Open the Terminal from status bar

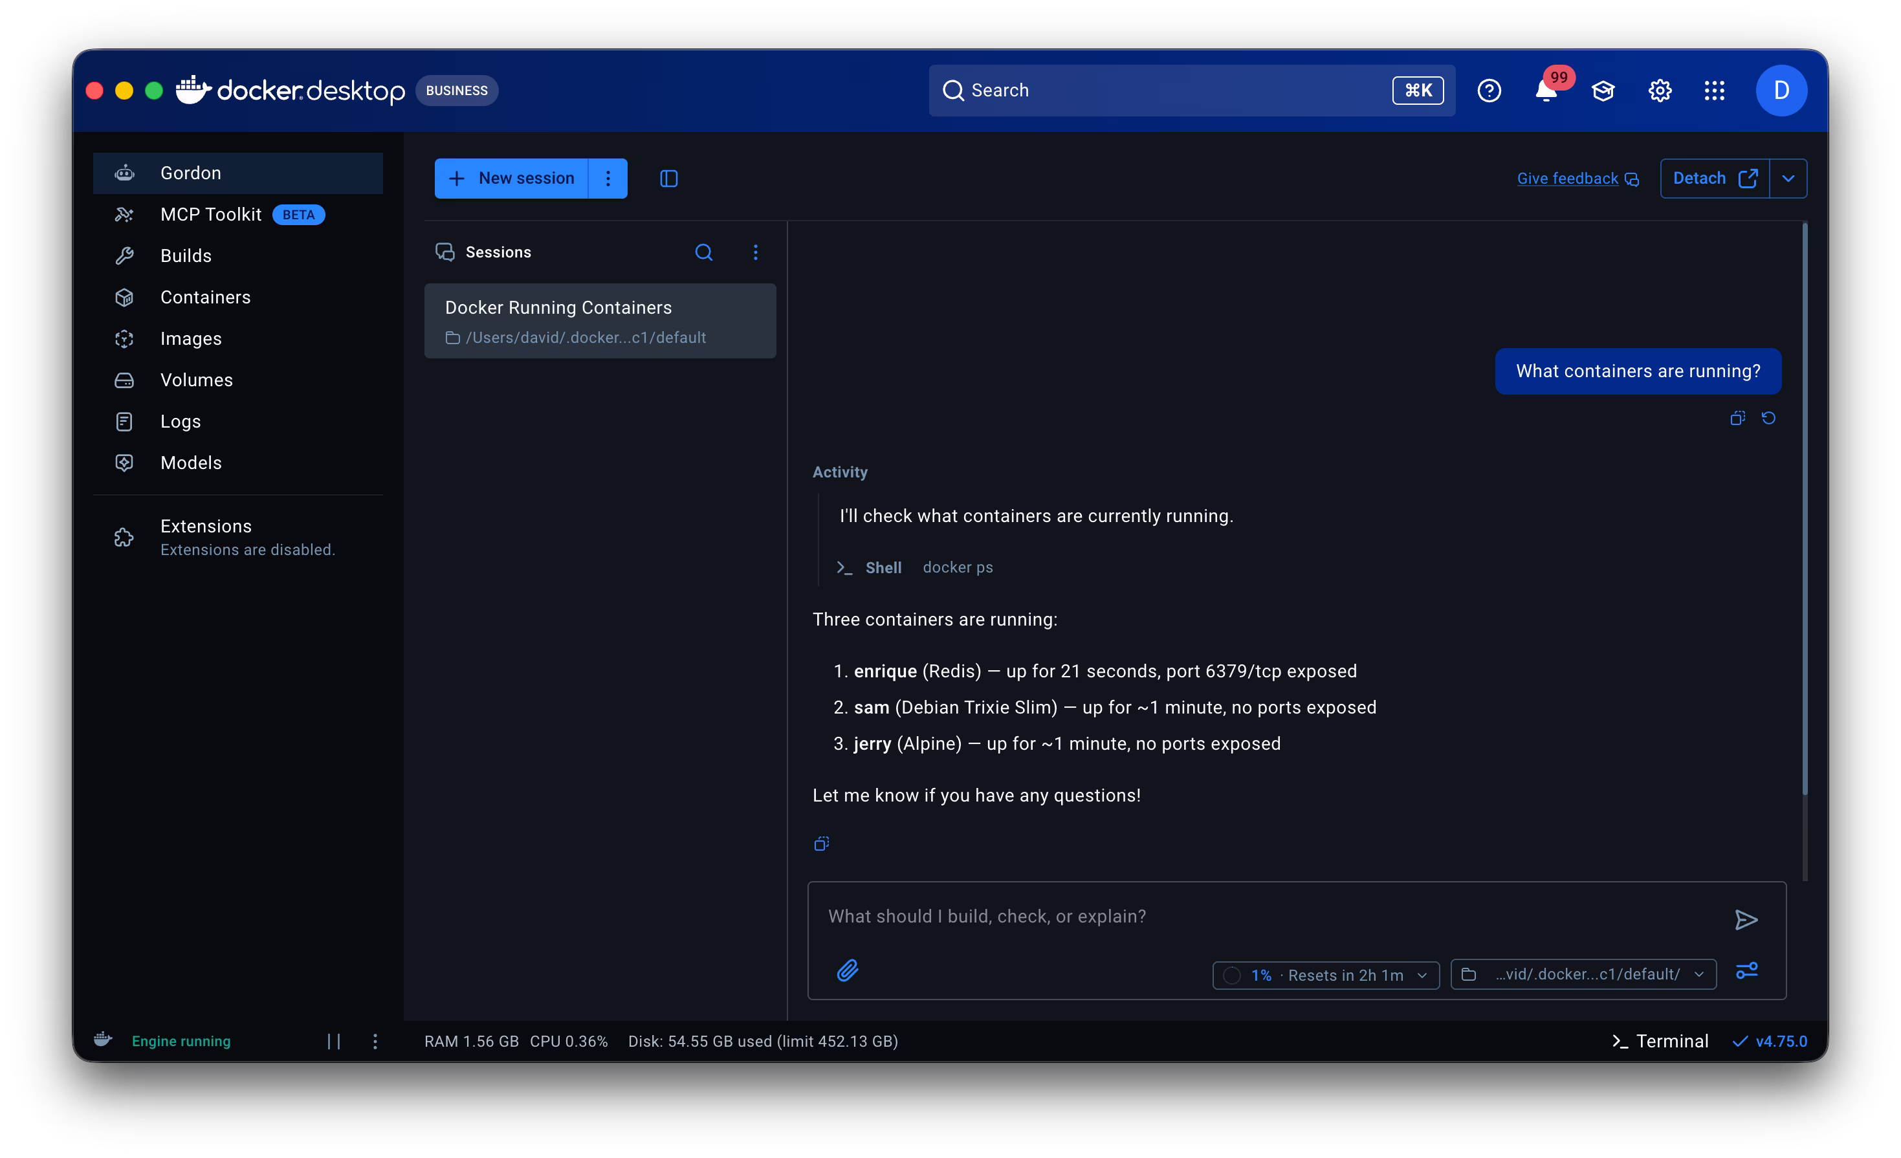point(1660,1041)
